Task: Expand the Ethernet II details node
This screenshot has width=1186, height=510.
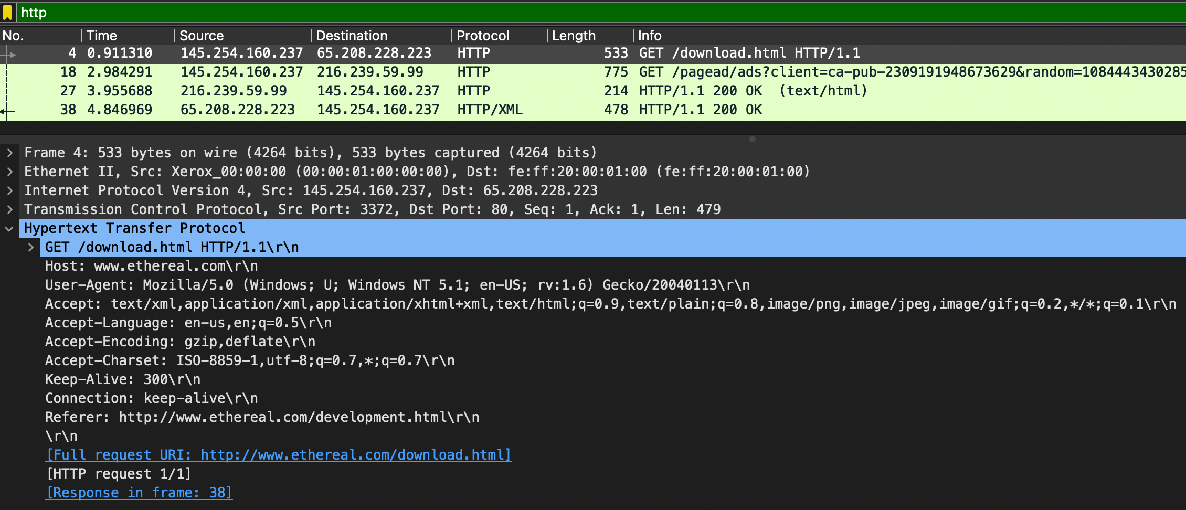Action: point(9,172)
